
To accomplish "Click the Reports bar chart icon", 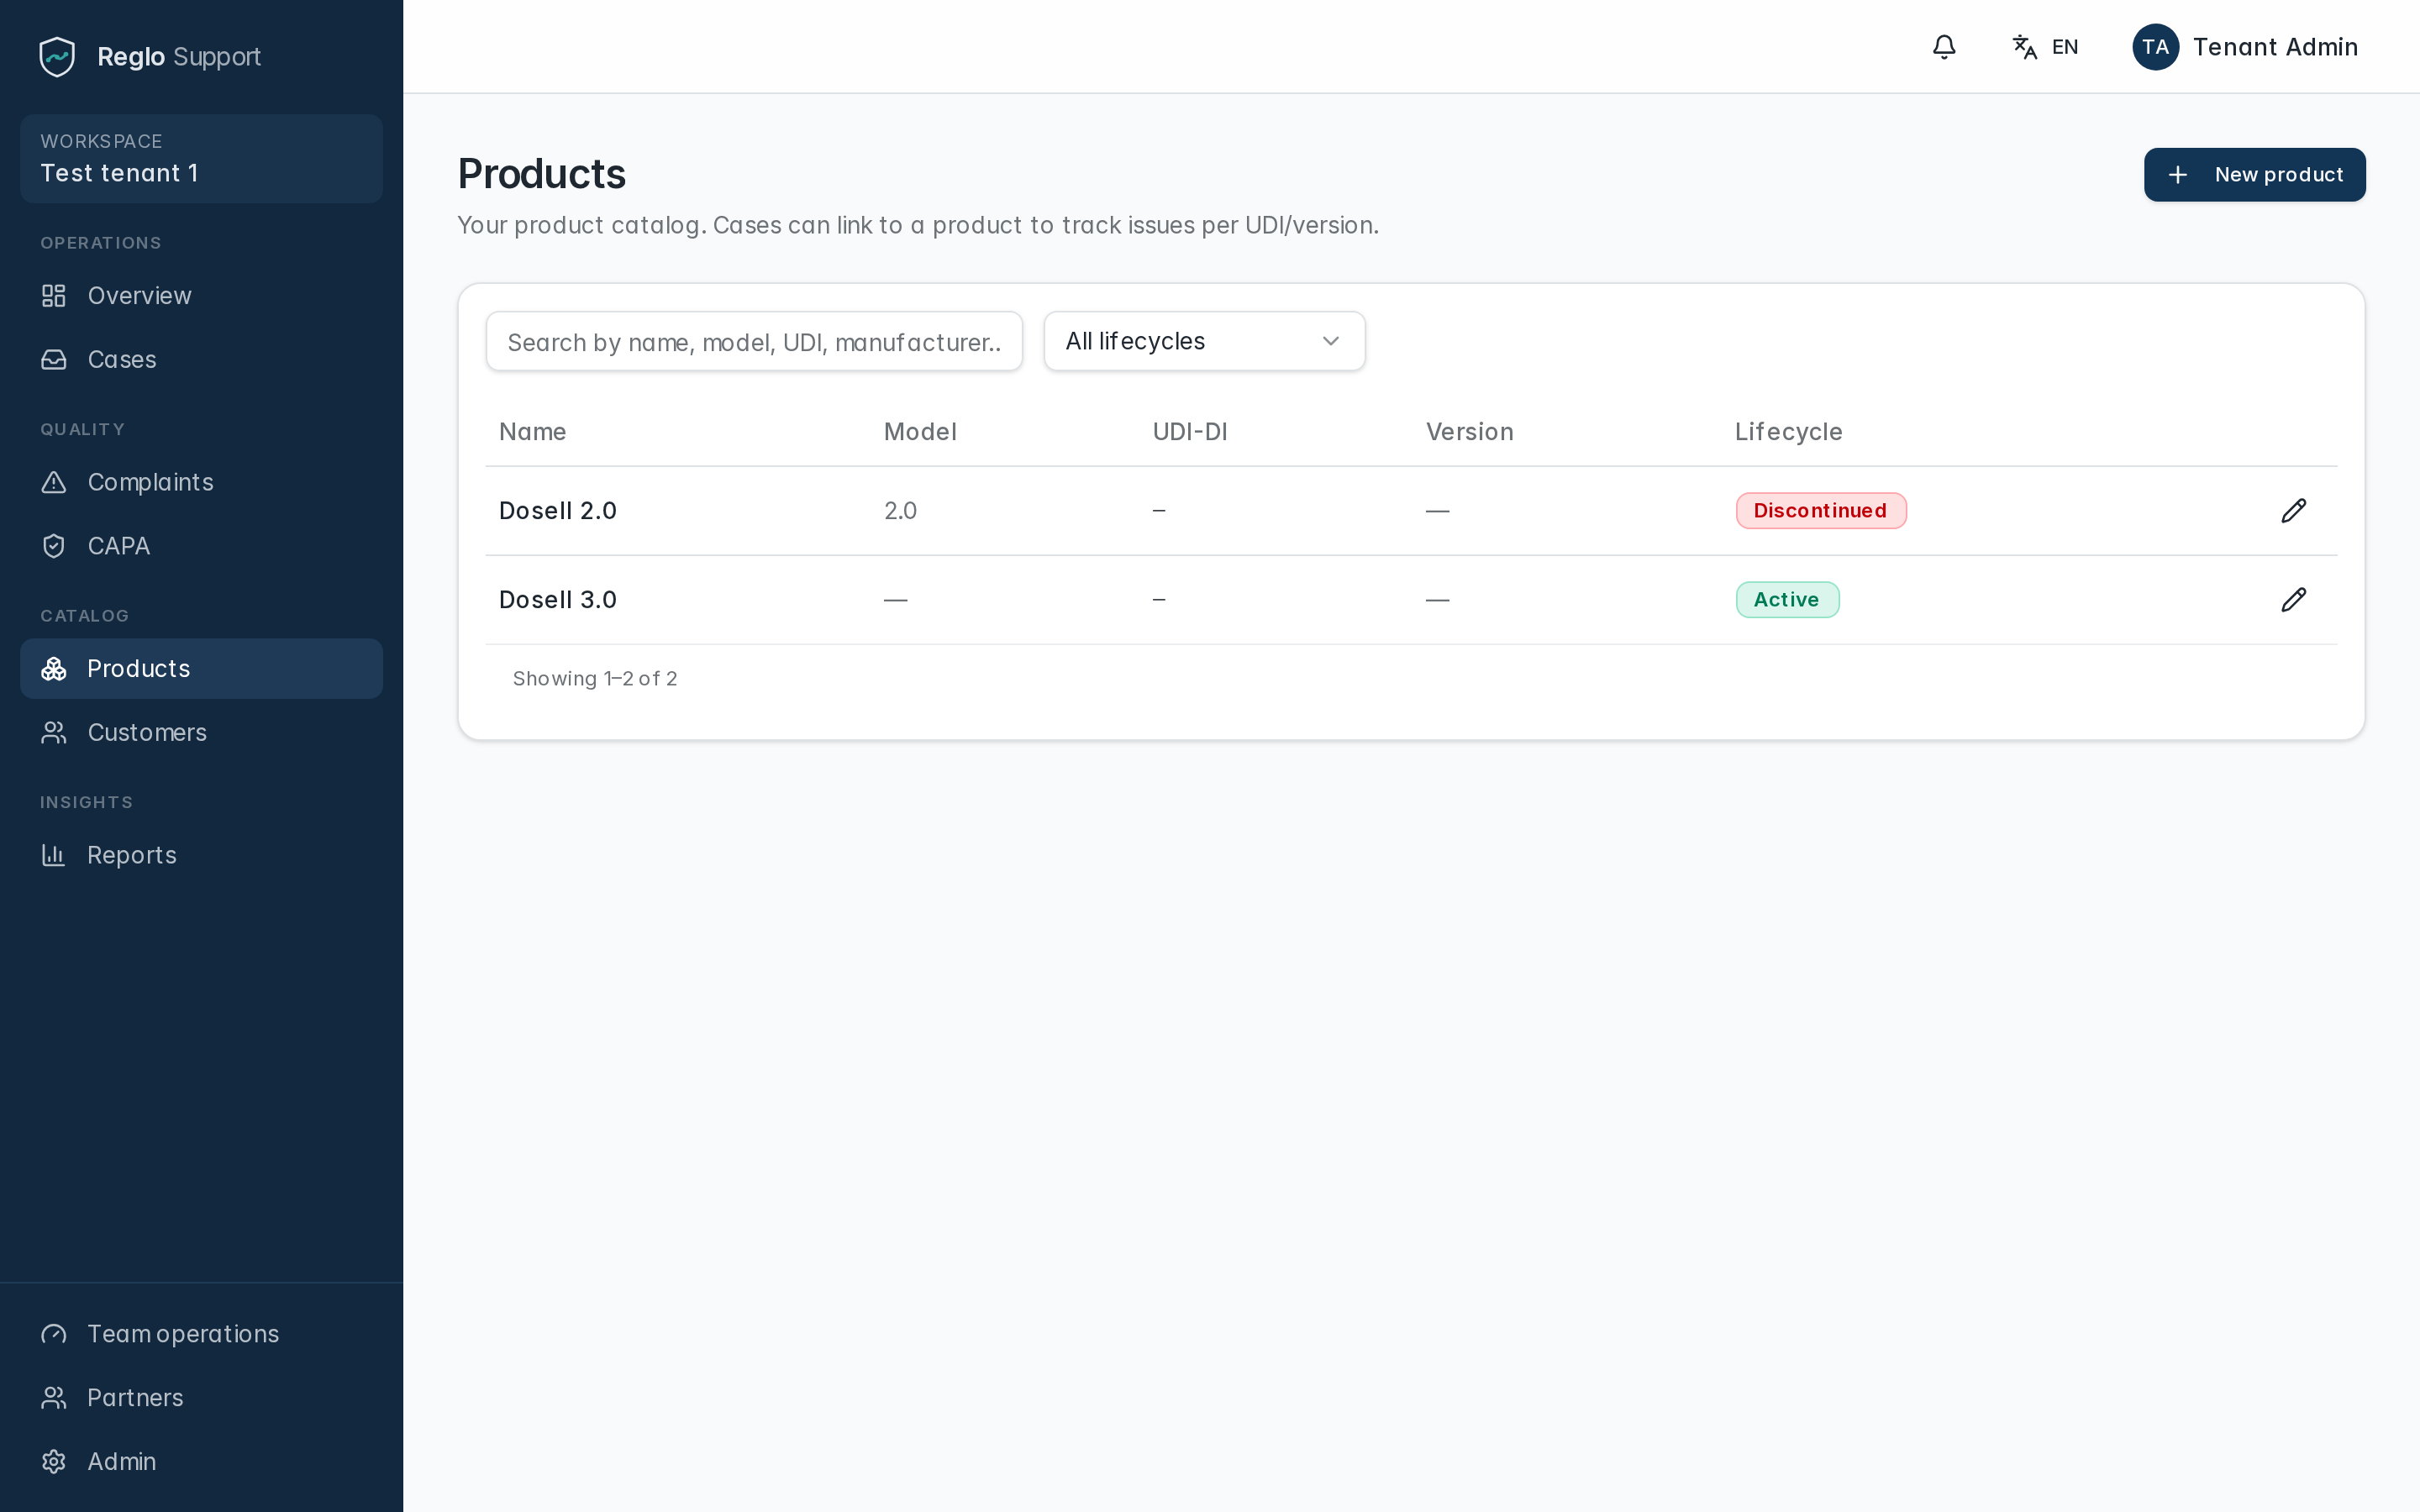I will point(54,855).
